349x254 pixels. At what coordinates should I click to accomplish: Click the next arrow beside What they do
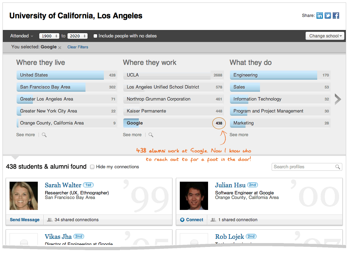[x=338, y=99]
